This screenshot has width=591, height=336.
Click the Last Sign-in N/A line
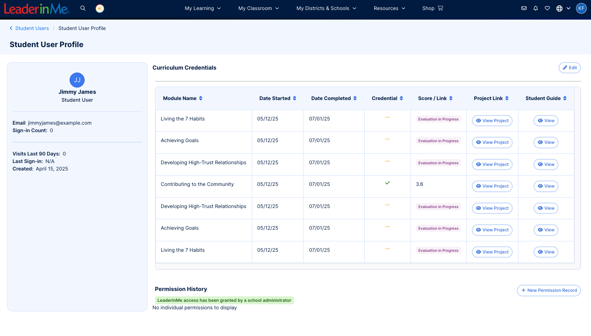point(33,161)
